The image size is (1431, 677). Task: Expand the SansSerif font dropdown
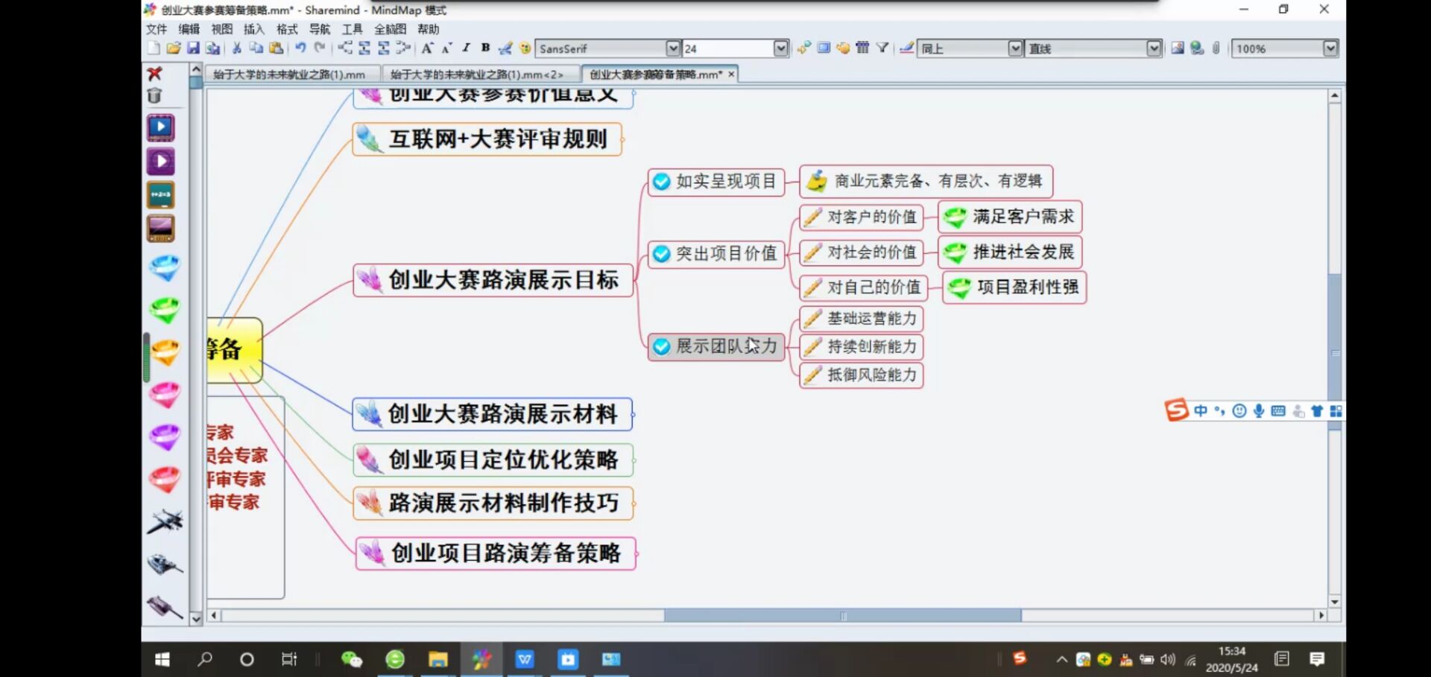click(x=672, y=48)
